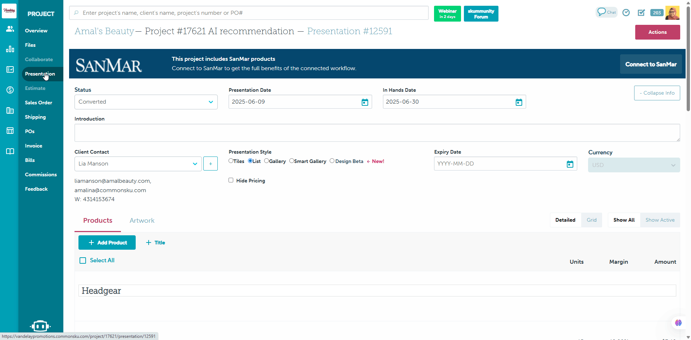This screenshot has height=340, width=691.
Task: Open the bar chart reports sidebar icon
Action: coord(10,49)
